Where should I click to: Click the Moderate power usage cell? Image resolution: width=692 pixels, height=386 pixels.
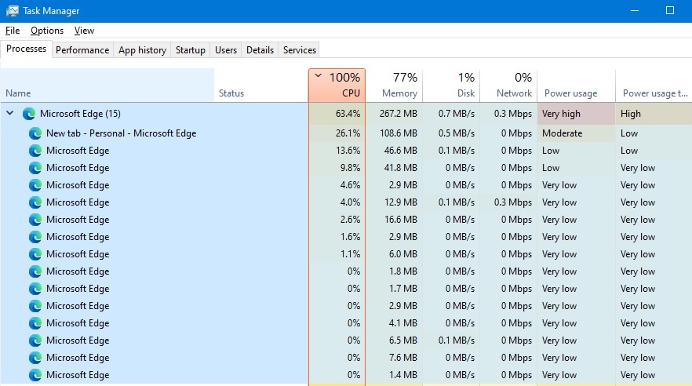(576, 133)
